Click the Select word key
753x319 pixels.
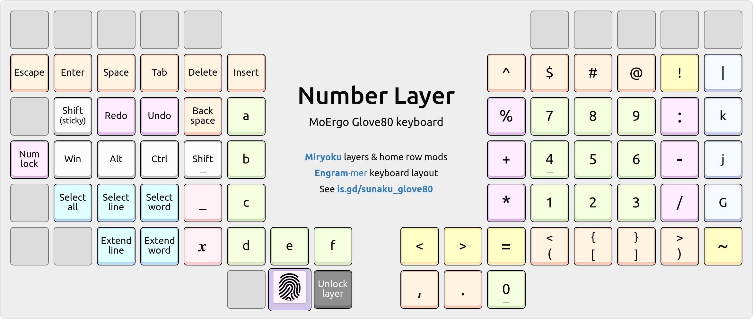[x=160, y=203]
